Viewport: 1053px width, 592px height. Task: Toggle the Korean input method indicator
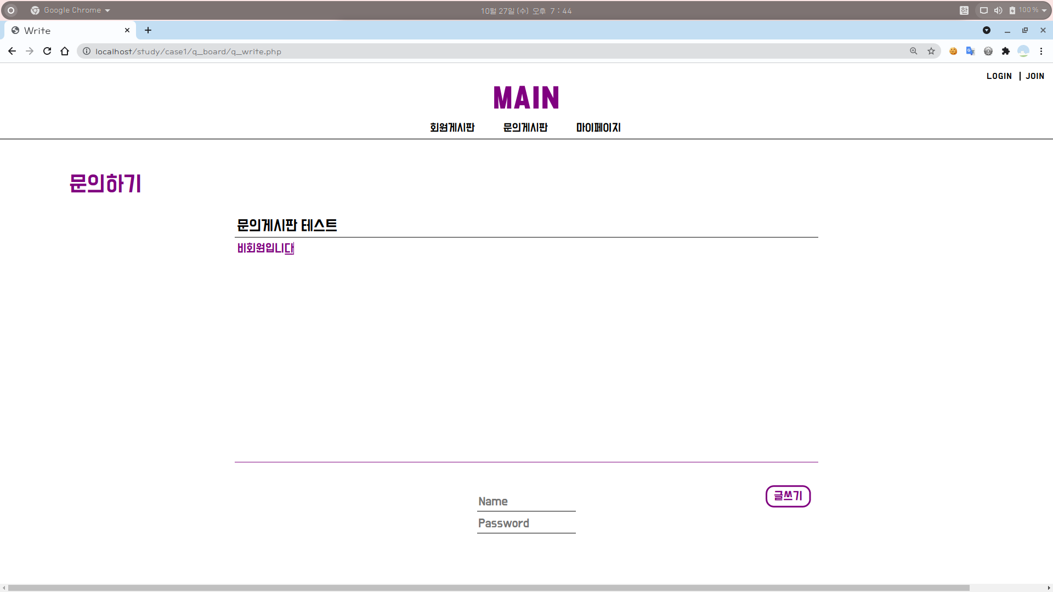pos(964,10)
